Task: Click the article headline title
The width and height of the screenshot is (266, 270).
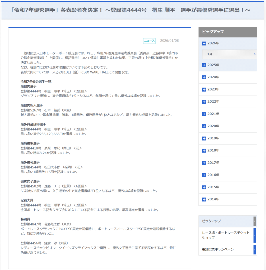Action: pyautogui.click(x=131, y=10)
